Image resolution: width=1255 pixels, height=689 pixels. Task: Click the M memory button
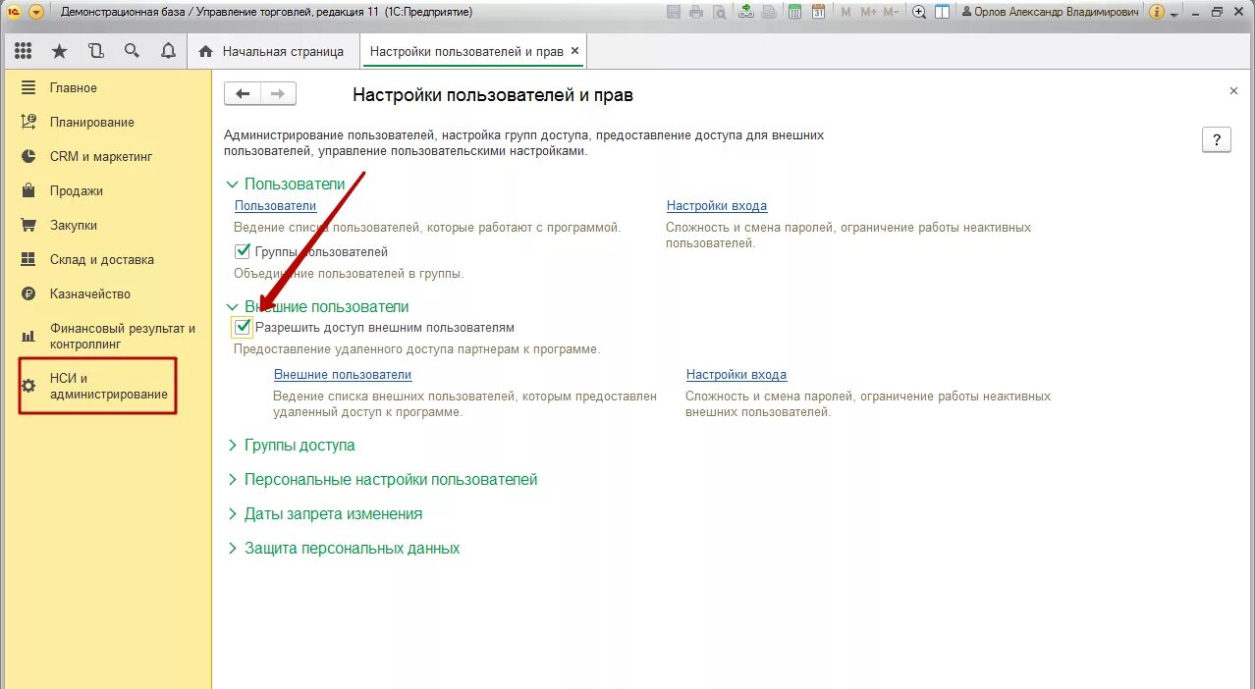click(846, 12)
